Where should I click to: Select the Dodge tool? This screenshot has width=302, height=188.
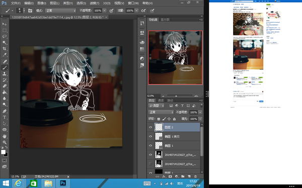(4, 104)
